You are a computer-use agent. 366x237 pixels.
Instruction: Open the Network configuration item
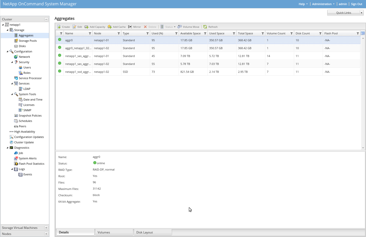(x=24, y=57)
